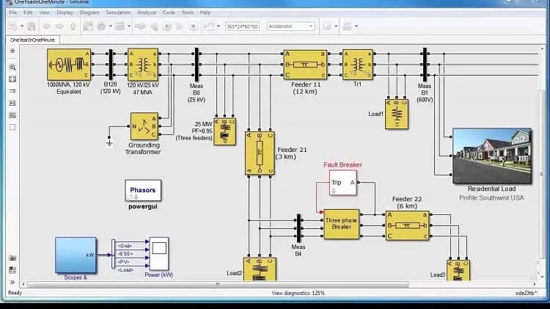Viewport: 550px width, 309px height.
Task: Select the powergui Phasors block
Action: coord(143,190)
